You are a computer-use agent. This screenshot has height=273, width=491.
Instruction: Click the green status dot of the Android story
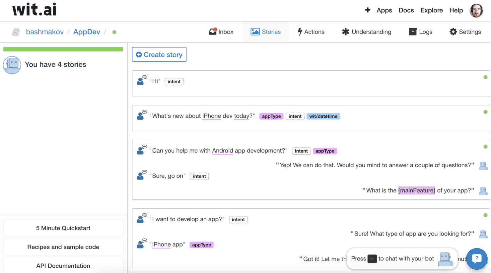point(485,147)
